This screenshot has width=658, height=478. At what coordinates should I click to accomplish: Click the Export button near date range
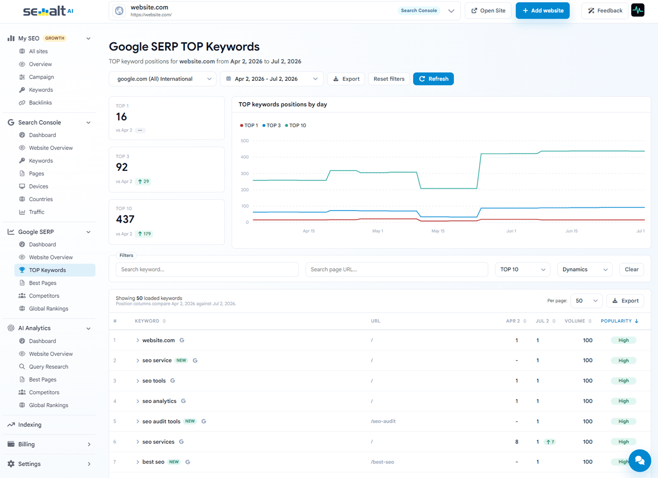pyautogui.click(x=346, y=79)
